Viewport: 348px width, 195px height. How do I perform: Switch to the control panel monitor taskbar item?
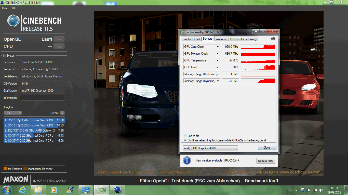coord(86,190)
